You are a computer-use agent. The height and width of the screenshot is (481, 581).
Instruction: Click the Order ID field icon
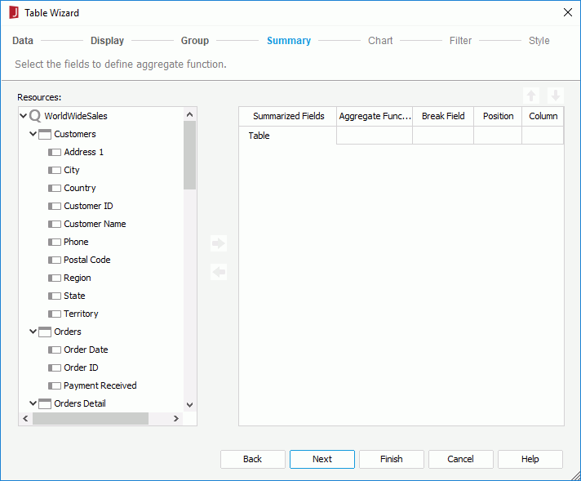[x=55, y=367]
